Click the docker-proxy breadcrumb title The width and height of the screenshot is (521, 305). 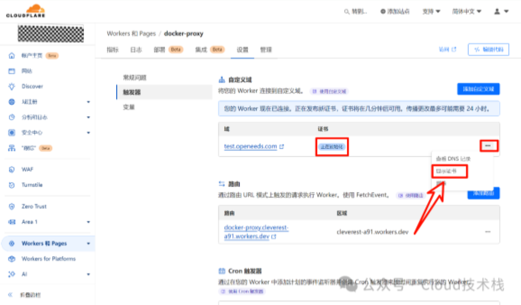click(x=183, y=34)
